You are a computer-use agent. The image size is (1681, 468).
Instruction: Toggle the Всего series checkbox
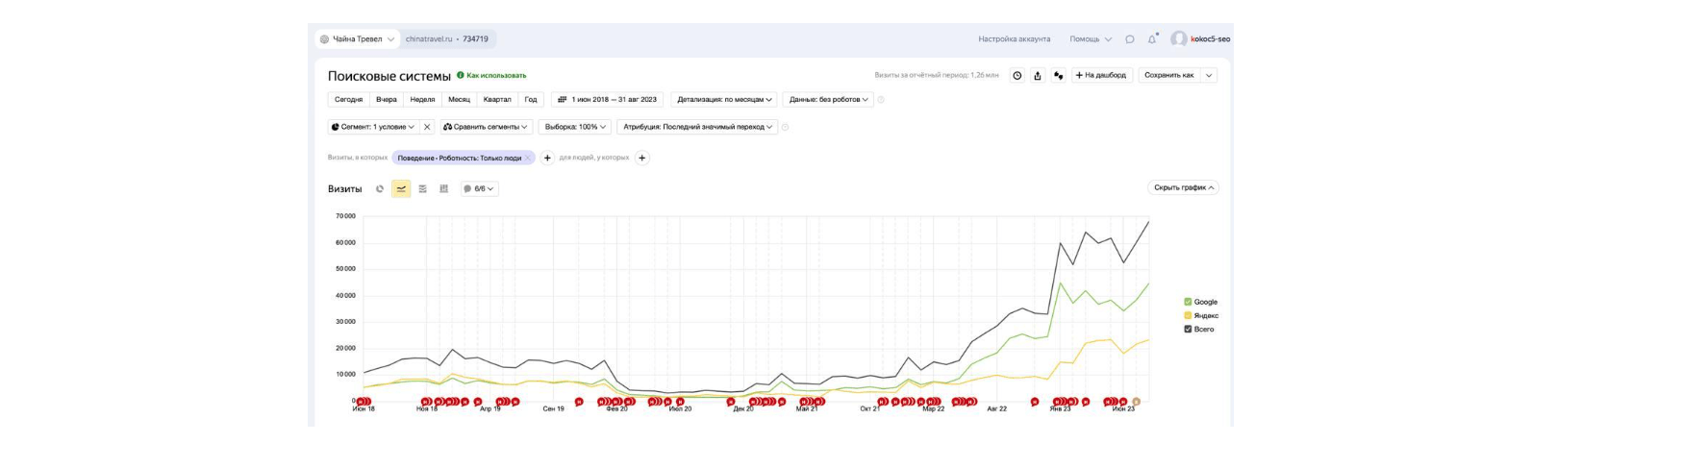point(1188,329)
